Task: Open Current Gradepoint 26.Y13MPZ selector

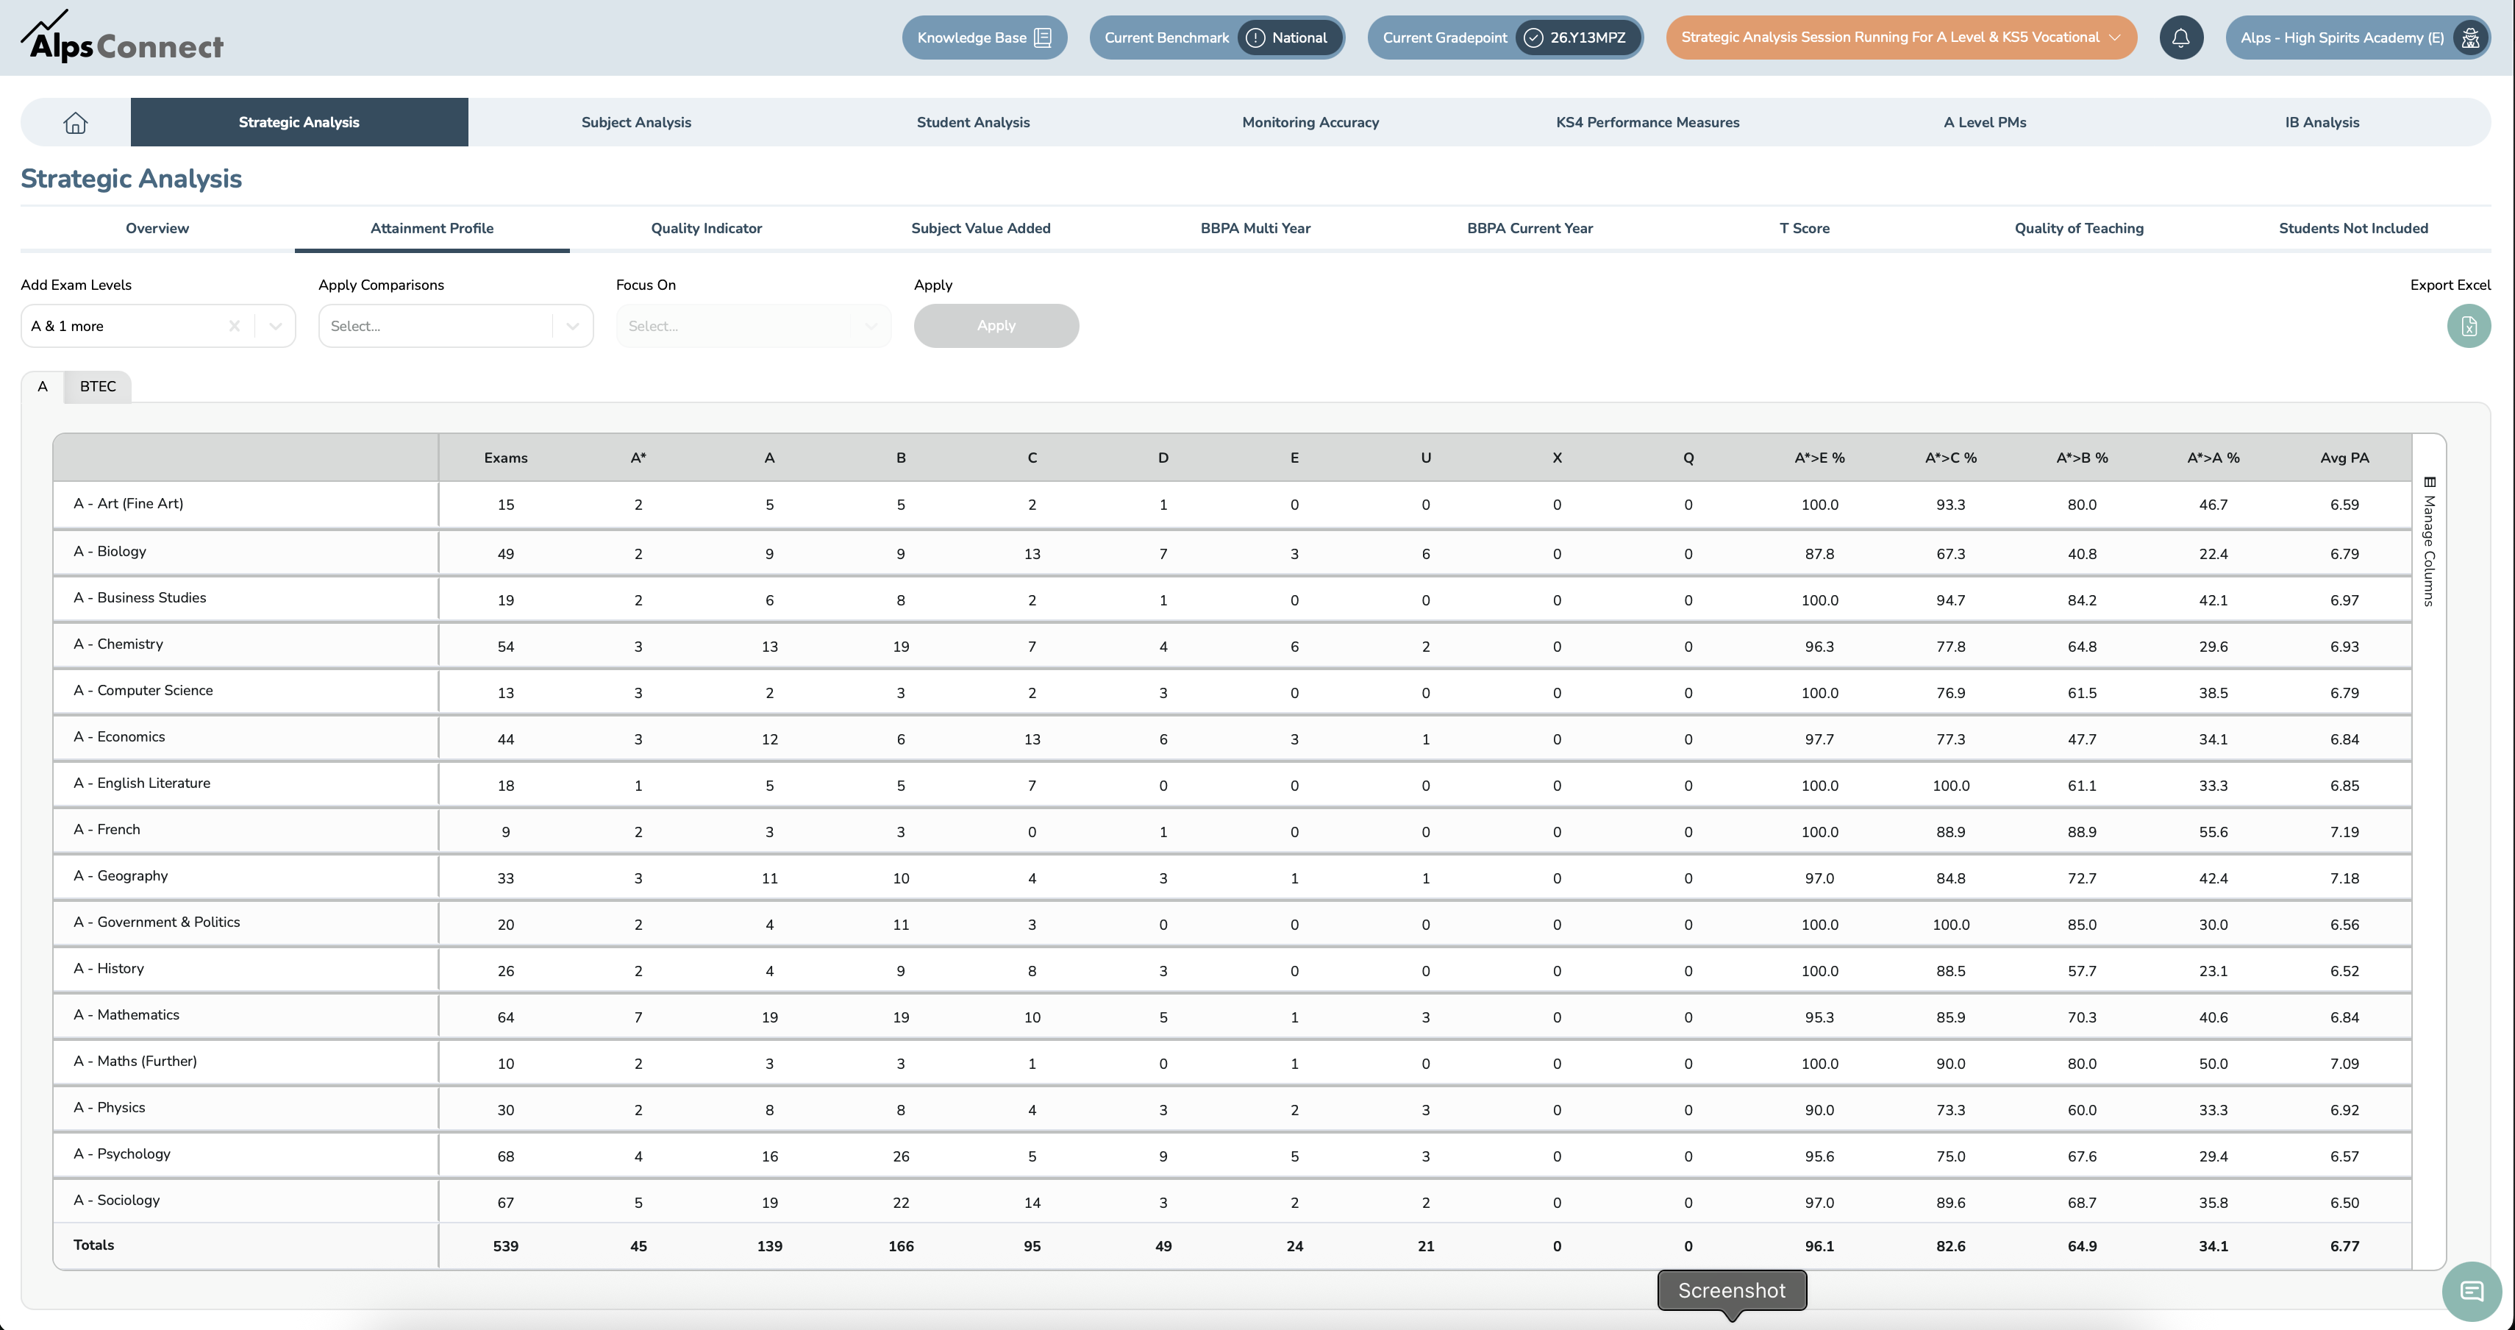Action: tap(1505, 38)
